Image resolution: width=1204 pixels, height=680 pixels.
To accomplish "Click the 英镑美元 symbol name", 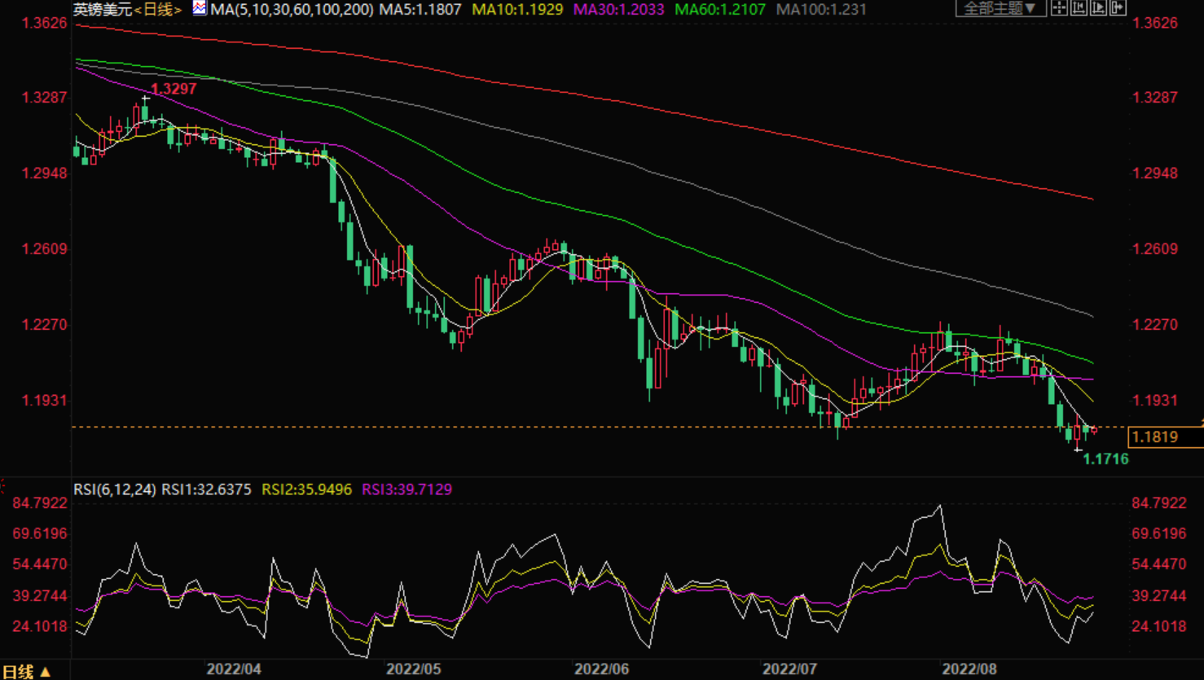I will coord(103,10).
